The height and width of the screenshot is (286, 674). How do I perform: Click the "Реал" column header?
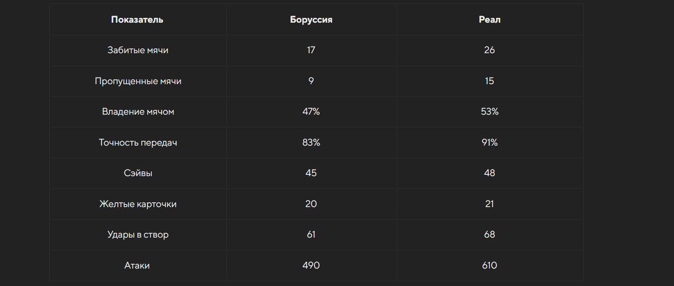coord(489,20)
